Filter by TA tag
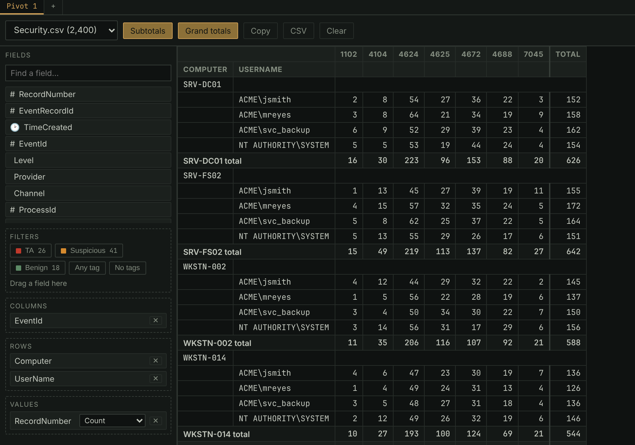Screen dimensions: 635x445 31,251
